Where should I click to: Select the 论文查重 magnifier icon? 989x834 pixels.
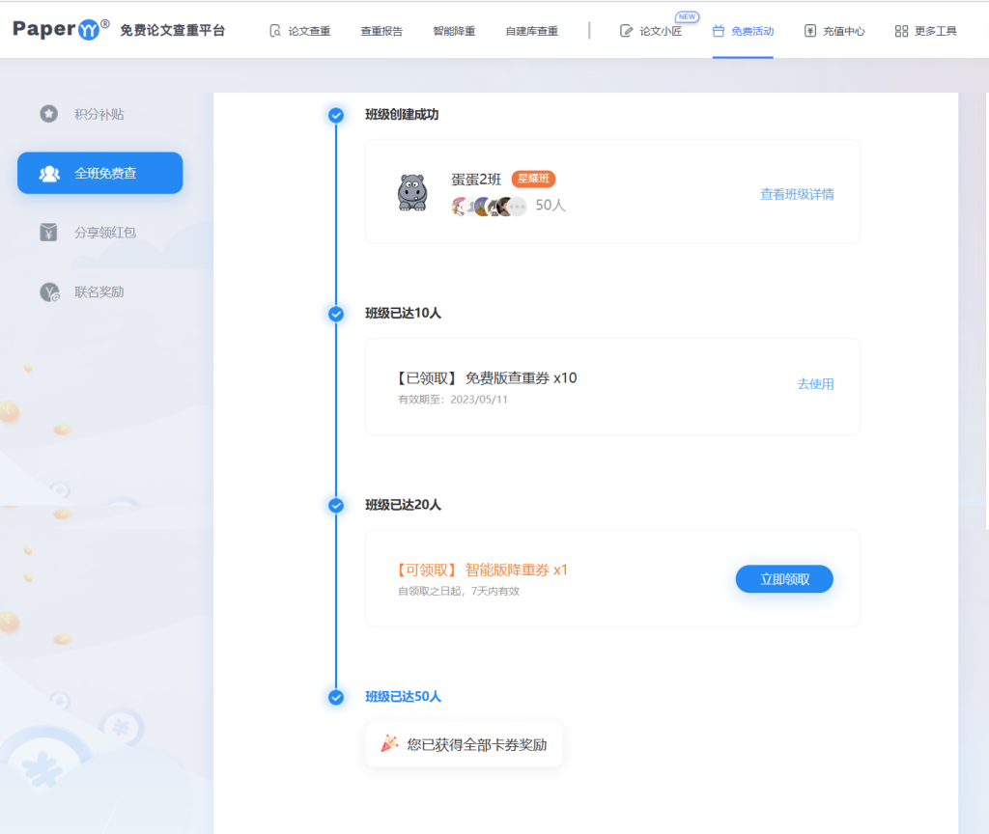[273, 30]
